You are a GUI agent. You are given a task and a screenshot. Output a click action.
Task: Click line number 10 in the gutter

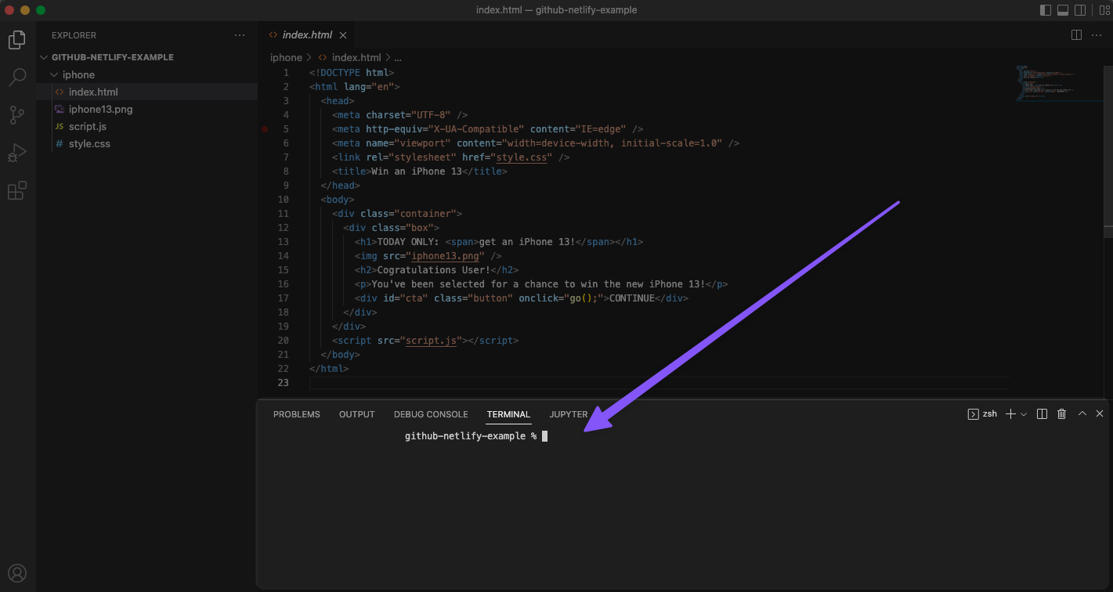tap(283, 200)
